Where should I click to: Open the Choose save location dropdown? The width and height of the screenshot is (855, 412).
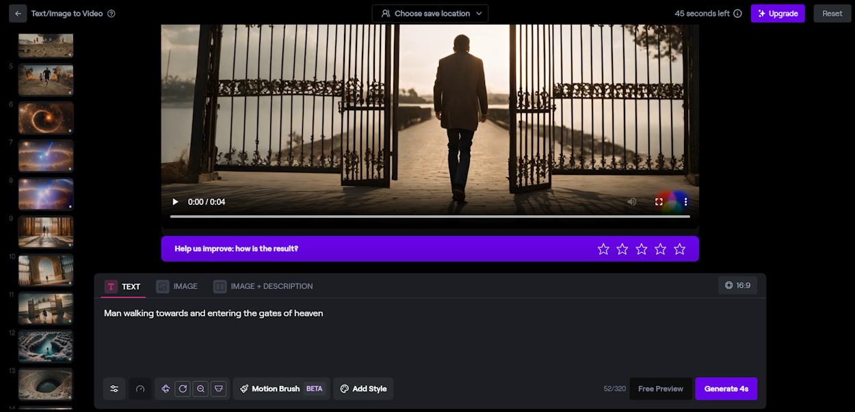pyautogui.click(x=430, y=13)
